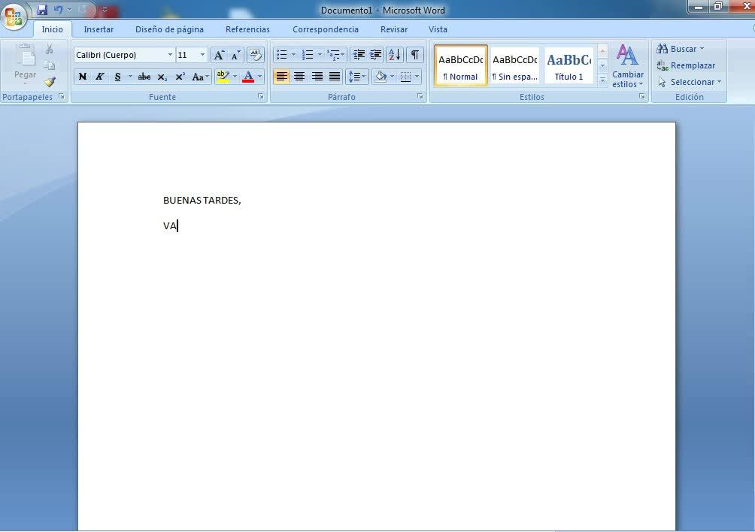Copy selection with the copy icon
Viewport: 755px width, 532px height.
(x=49, y=65)
